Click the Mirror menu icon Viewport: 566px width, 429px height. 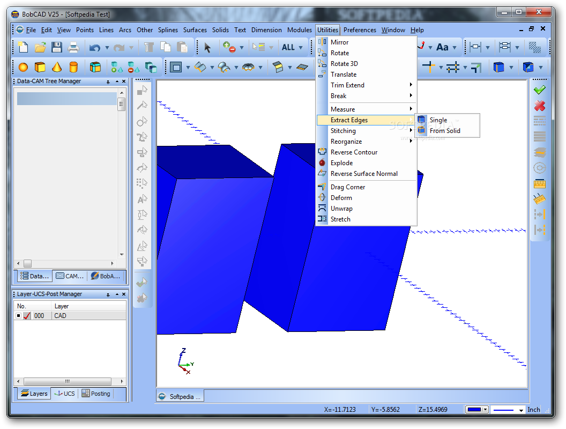[x=322, y=42]
